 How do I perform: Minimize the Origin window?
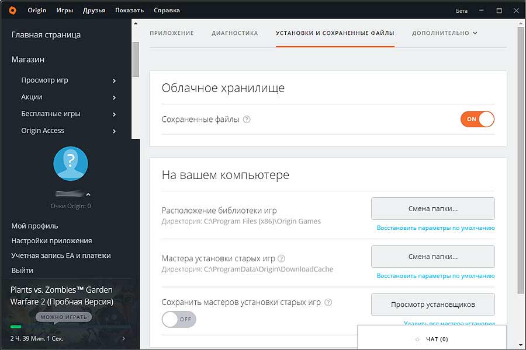pyautogui.click(x=482, y=10)
